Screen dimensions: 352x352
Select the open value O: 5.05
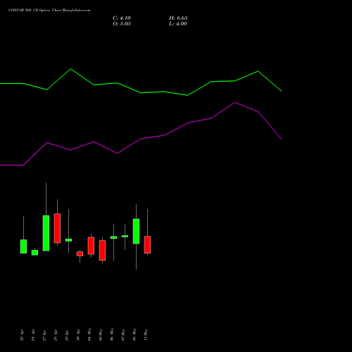pyautogui.click(x=122, y=24)
